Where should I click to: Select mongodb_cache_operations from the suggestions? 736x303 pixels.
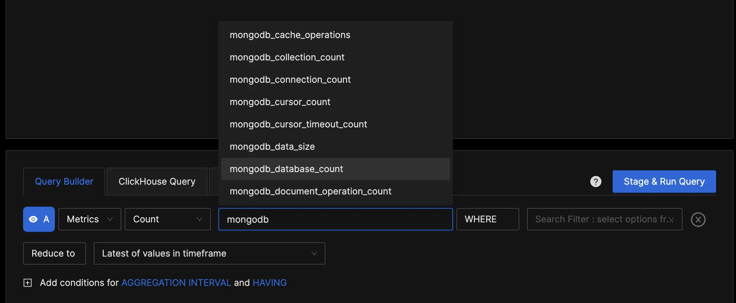tap(335, 35)
